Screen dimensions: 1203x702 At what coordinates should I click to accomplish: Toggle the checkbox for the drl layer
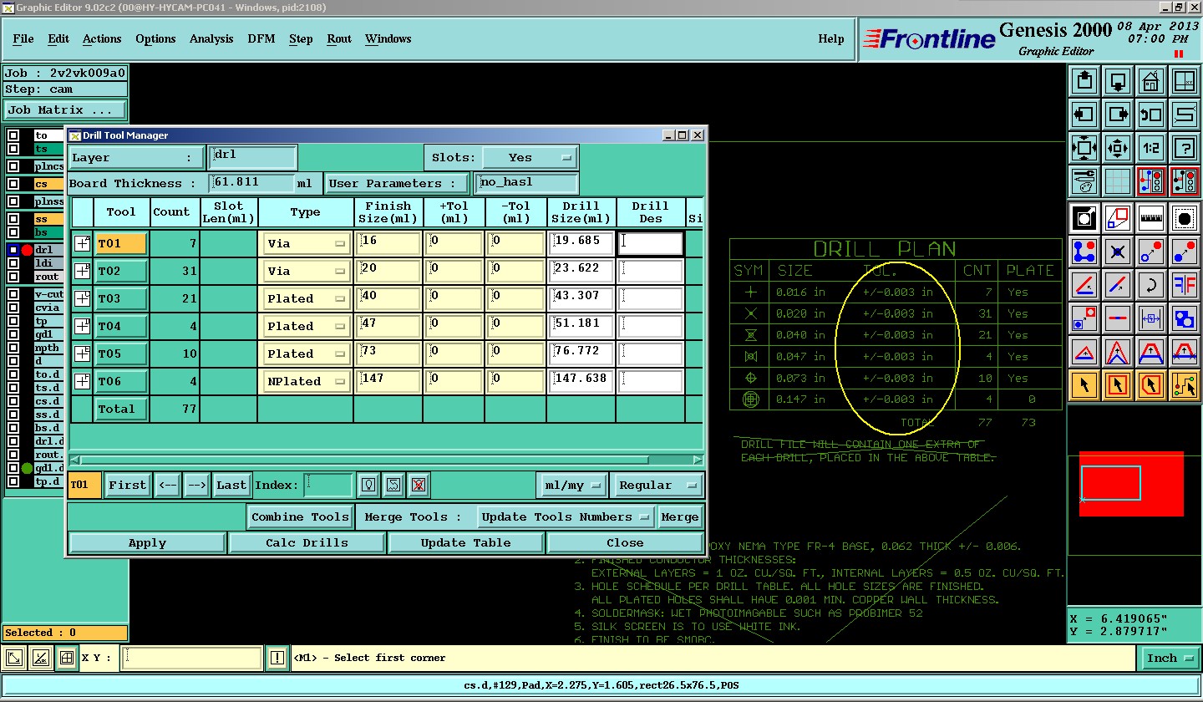coord(13,250)
